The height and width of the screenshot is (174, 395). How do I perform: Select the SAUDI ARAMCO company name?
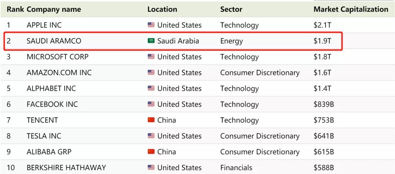pos(54,41)
